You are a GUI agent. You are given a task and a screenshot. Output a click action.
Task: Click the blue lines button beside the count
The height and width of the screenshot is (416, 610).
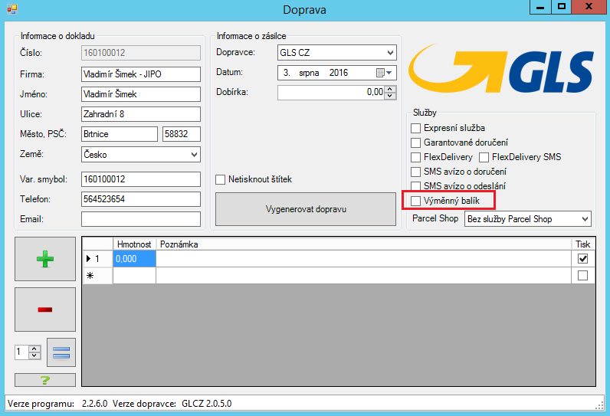(61, 352)
